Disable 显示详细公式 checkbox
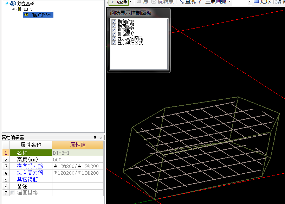Screen dimensions: 285x204 point(114,43)
